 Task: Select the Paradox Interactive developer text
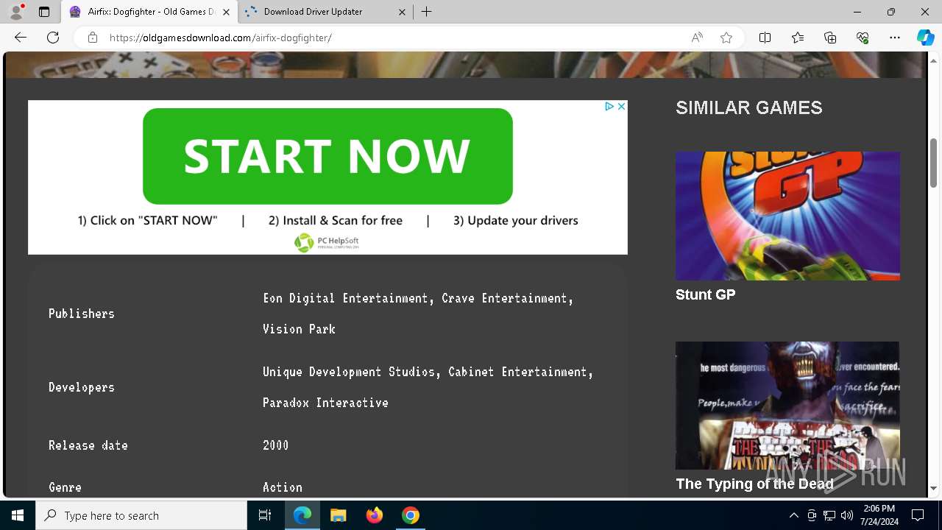pos(325,403)
